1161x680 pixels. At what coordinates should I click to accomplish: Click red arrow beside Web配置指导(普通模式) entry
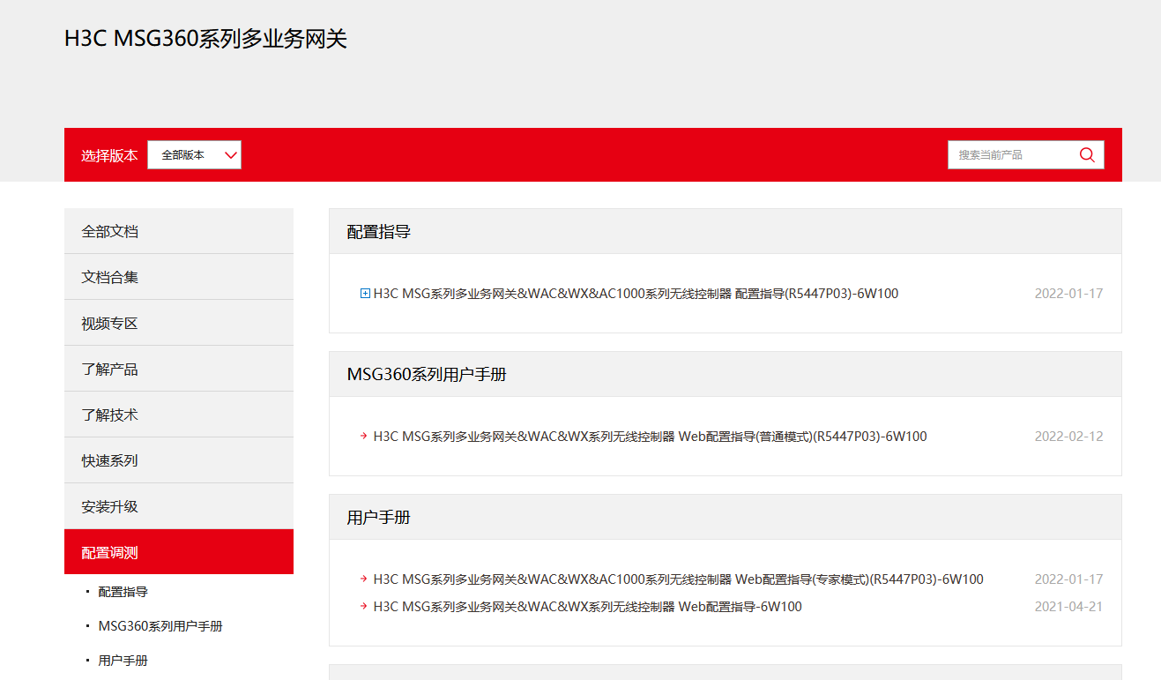(363, 436)
